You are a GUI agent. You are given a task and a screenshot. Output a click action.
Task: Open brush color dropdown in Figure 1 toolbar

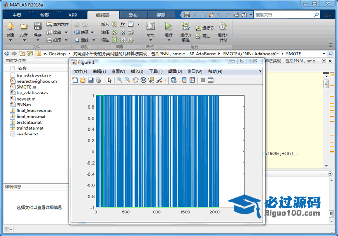point(165,80)
